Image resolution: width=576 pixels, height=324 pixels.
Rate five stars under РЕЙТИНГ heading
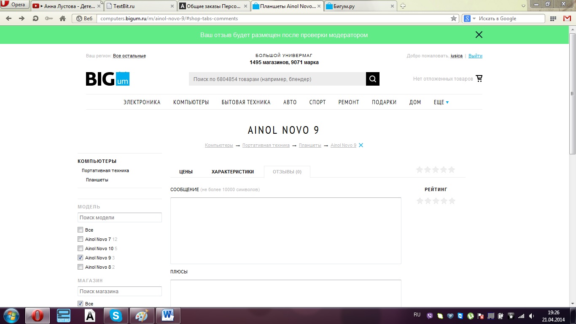(452, 201)
